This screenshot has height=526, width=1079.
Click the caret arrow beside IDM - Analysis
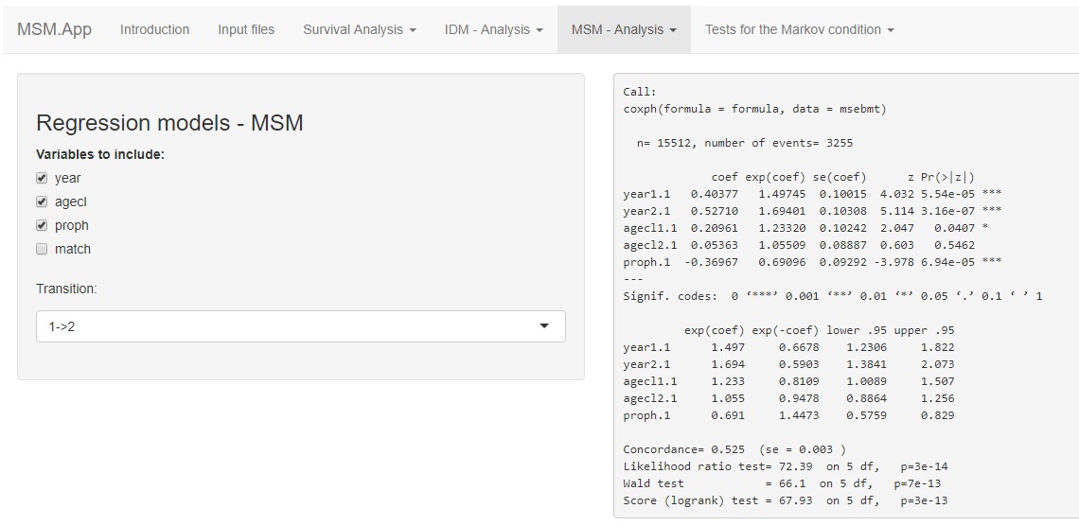click(x=539, y=30)
